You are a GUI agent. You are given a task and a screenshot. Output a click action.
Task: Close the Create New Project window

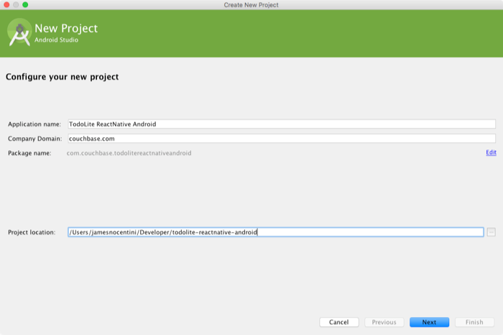[x=6, y=5]
